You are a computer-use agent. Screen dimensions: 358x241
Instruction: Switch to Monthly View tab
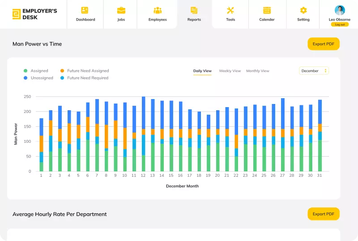258,71
